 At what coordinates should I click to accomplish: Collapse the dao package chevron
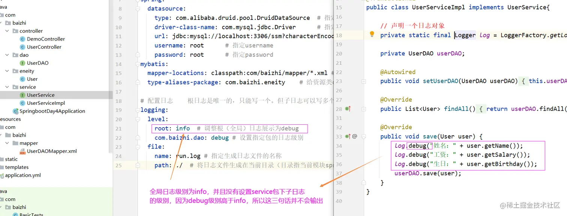pyautogui.click(x=7, y=55)
